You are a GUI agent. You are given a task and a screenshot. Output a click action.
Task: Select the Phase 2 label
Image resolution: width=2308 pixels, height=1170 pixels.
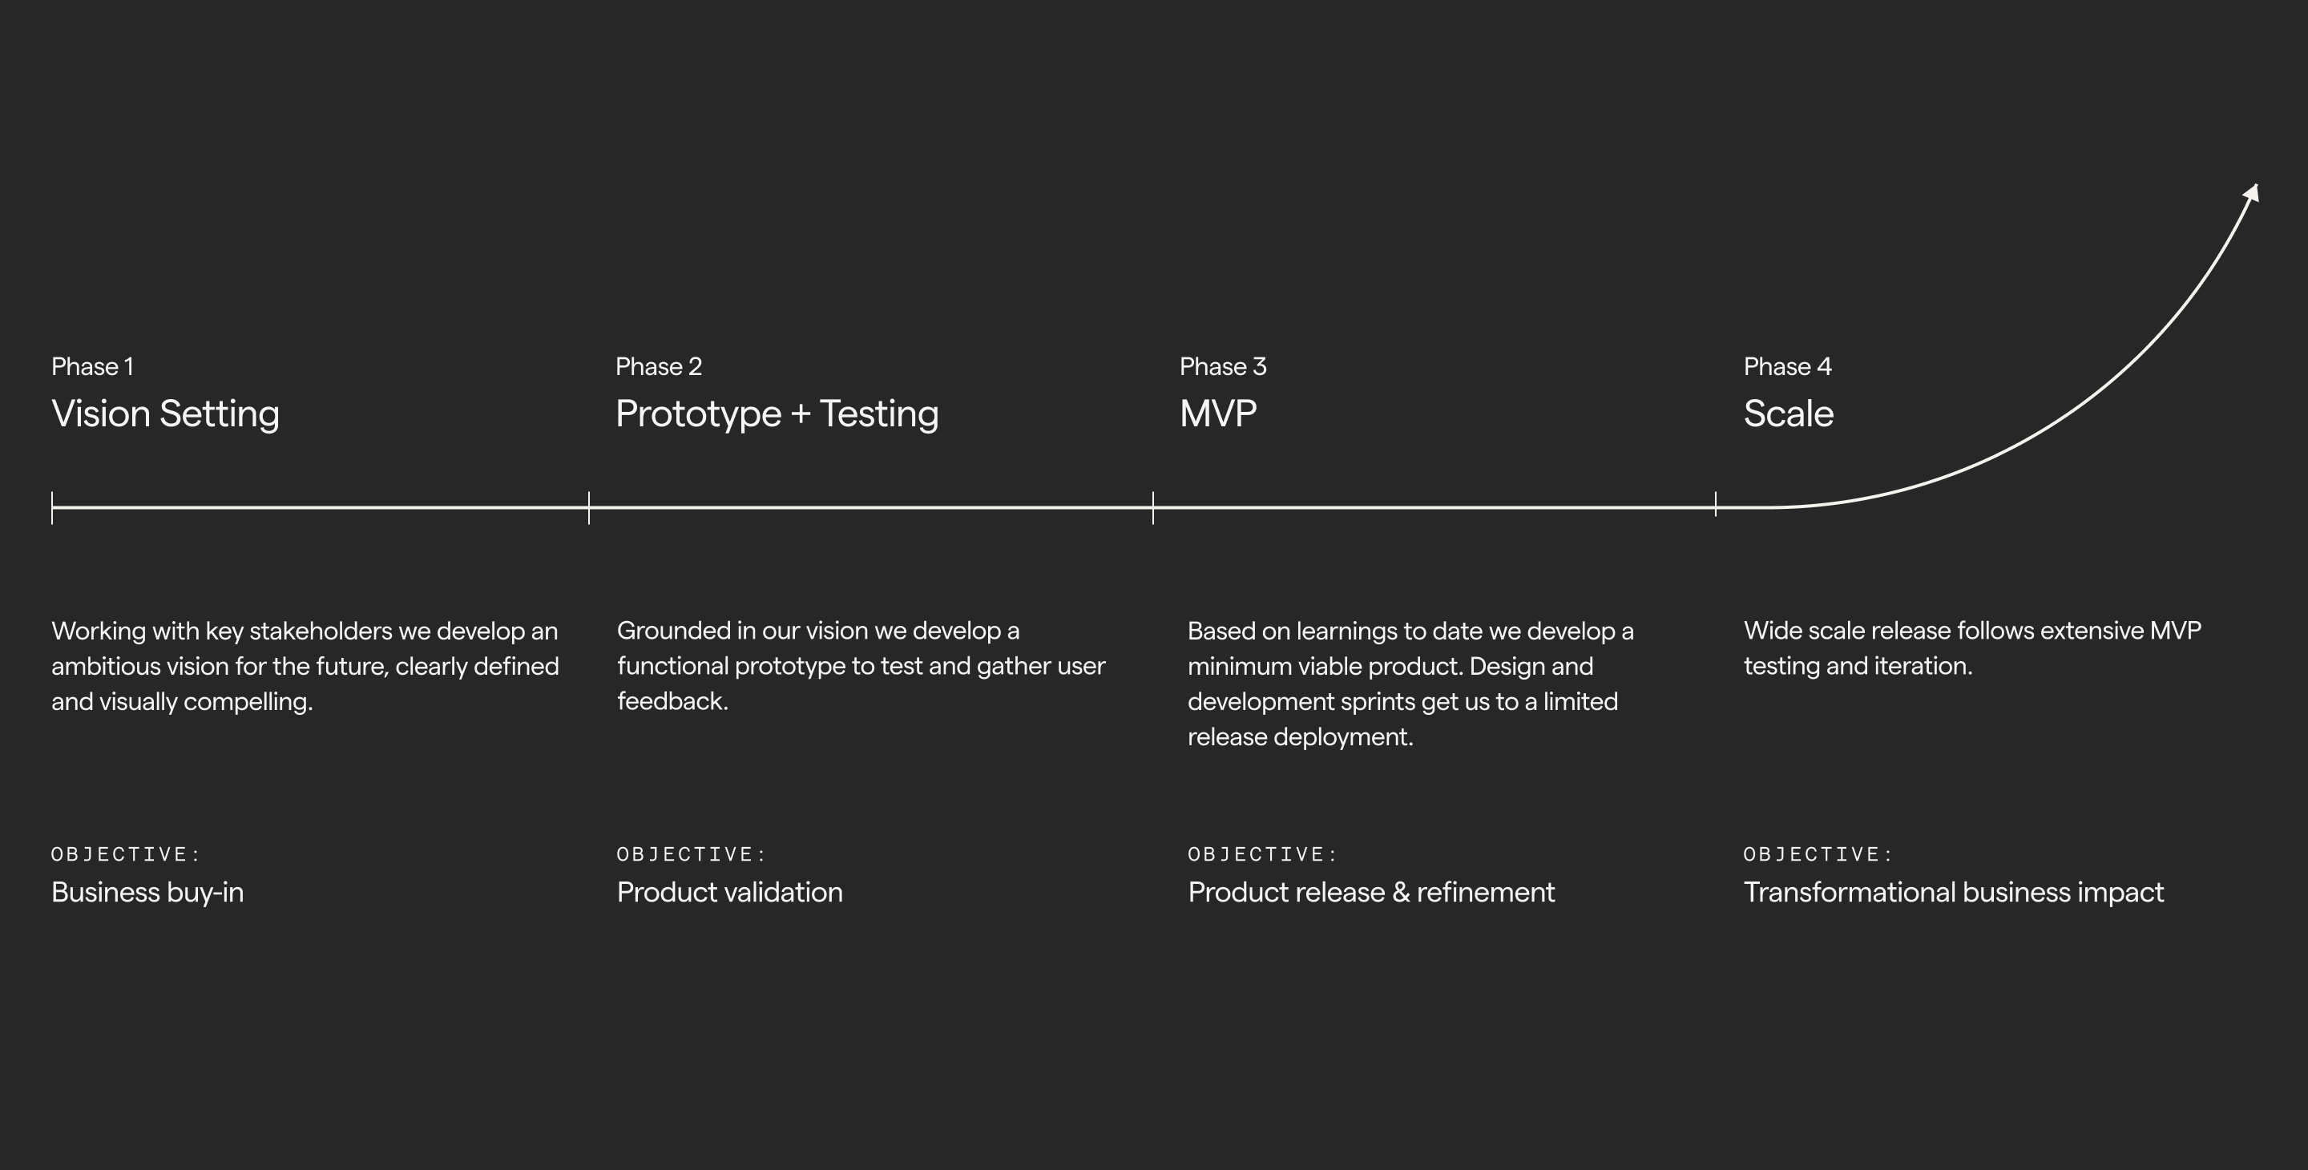tap(659, 367)
